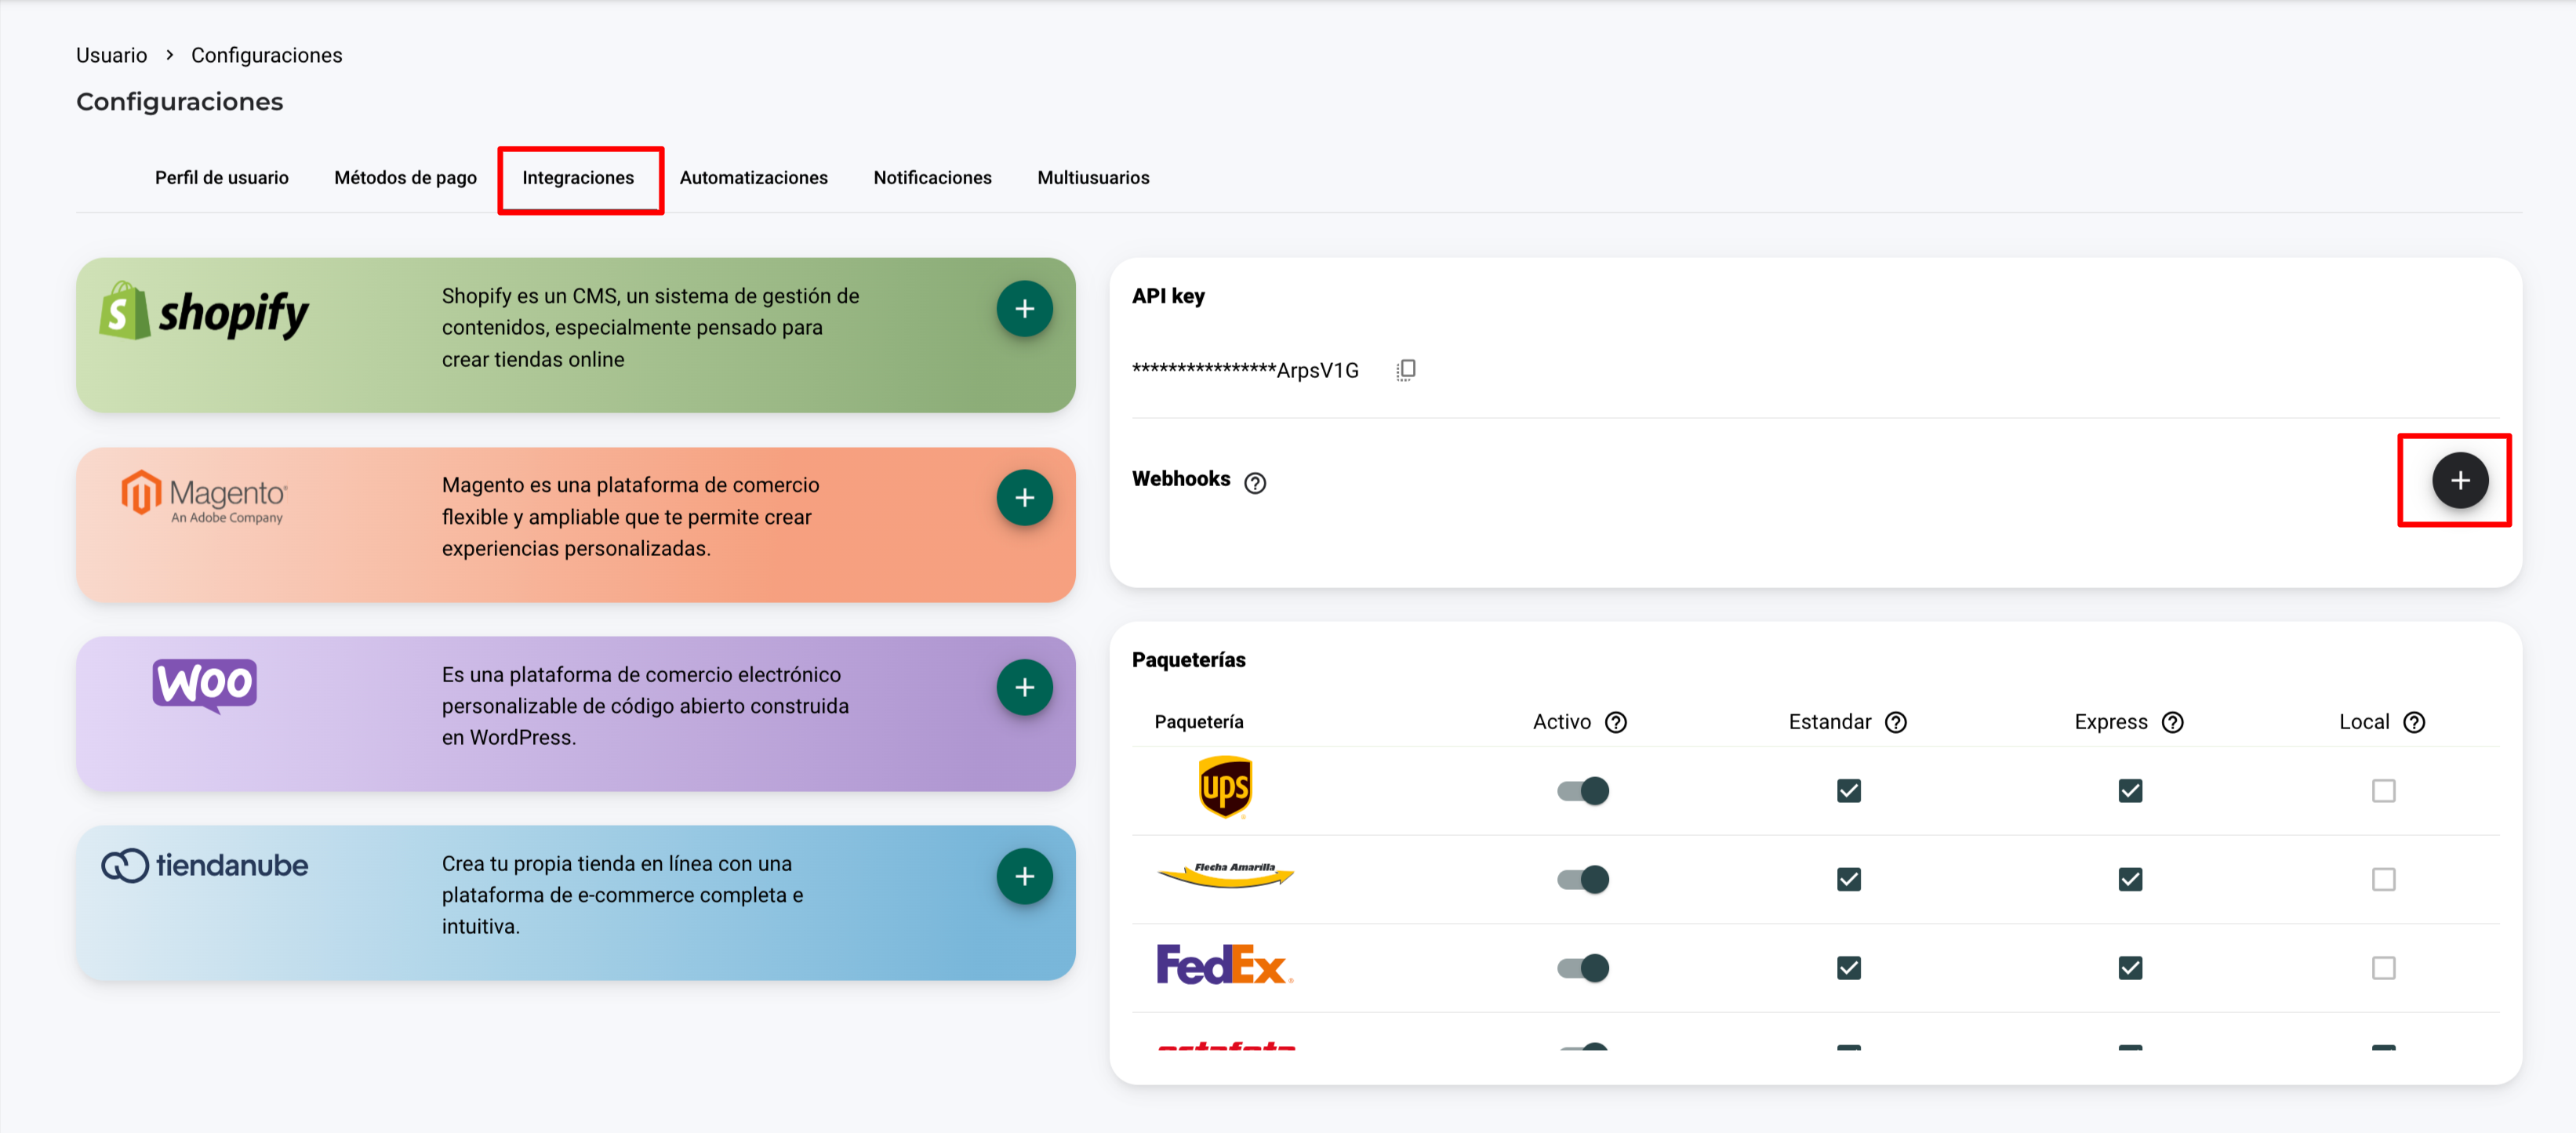2576x1133 pixels.
Task: Disable the UPS active toggle
Action: coord(1582,791)
